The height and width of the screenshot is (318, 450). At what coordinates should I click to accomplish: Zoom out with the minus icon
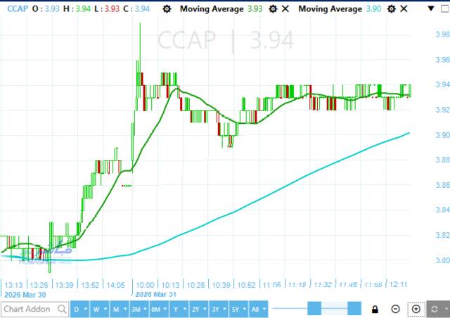(396, 309)
